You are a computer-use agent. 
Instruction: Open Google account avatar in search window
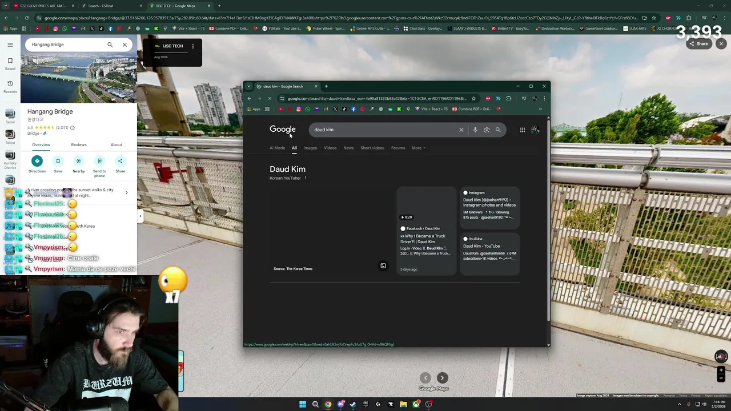(x=535, y=130)
